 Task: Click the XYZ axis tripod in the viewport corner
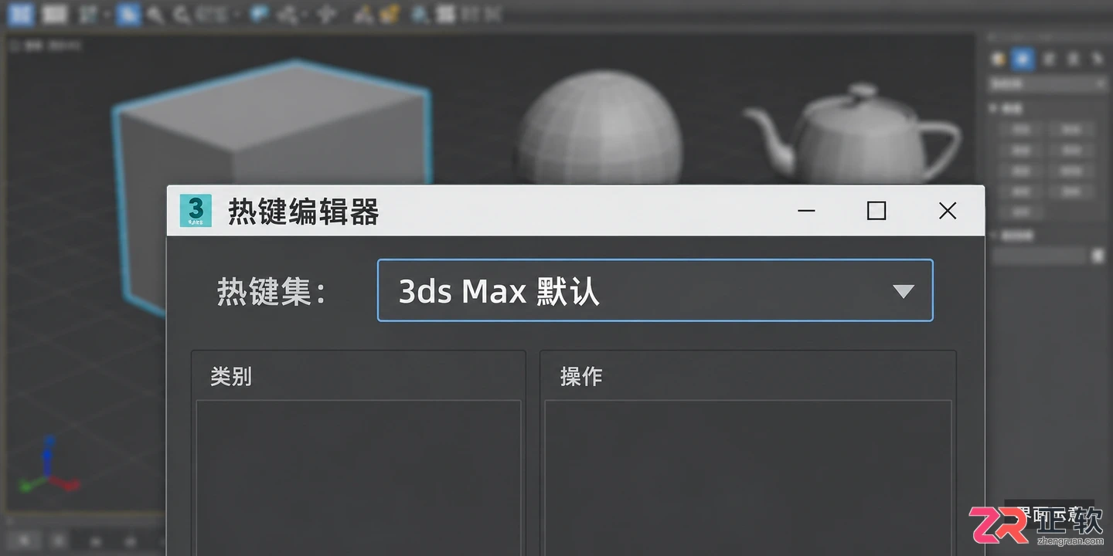pos(48,465)
